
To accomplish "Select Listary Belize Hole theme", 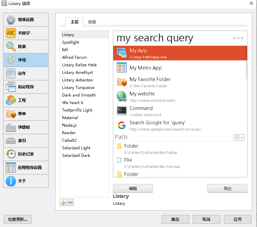I will [84, 65].
